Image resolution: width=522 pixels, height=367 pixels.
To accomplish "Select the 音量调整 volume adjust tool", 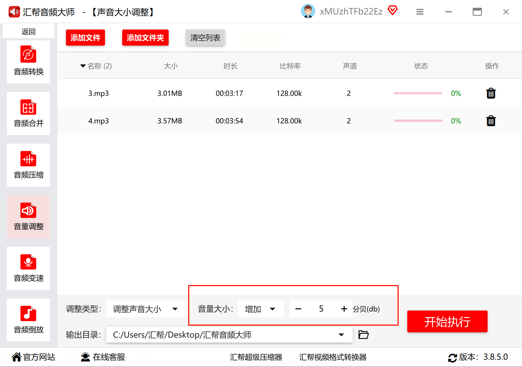I will [x=28, y=217].
